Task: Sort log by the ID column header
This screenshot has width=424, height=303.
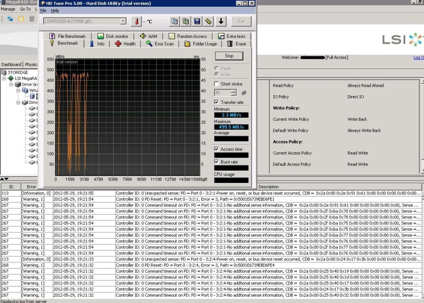Action: pyautogui.click(x=11, y=187)
